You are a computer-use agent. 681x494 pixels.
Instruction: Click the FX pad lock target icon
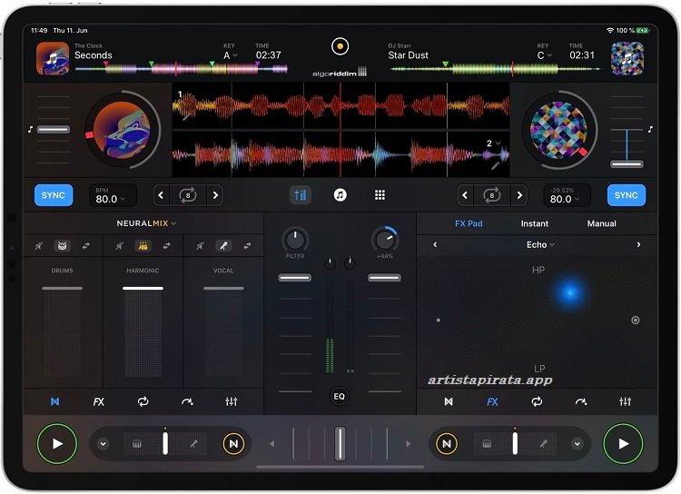pos(635,321)
